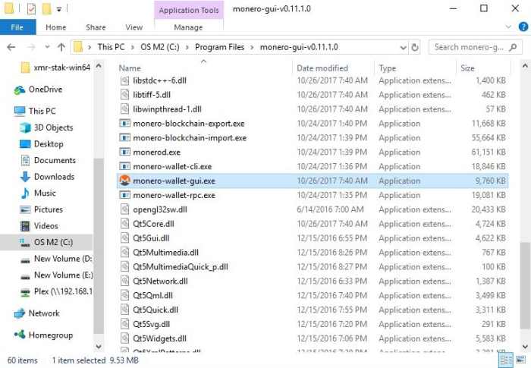531x368 pixels.
Task: Switch to the View ribbon tab
Action: (x=134, y=27)
